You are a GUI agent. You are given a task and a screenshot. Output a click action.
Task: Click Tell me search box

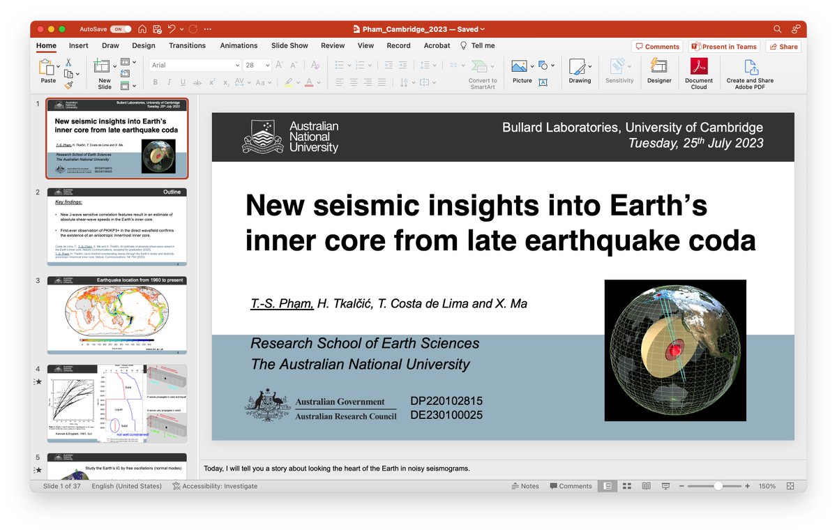pyautogui.click(x=478, y=45)
